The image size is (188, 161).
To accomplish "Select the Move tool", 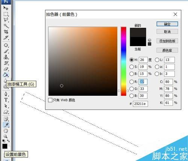I will click(x=6, y=8).
